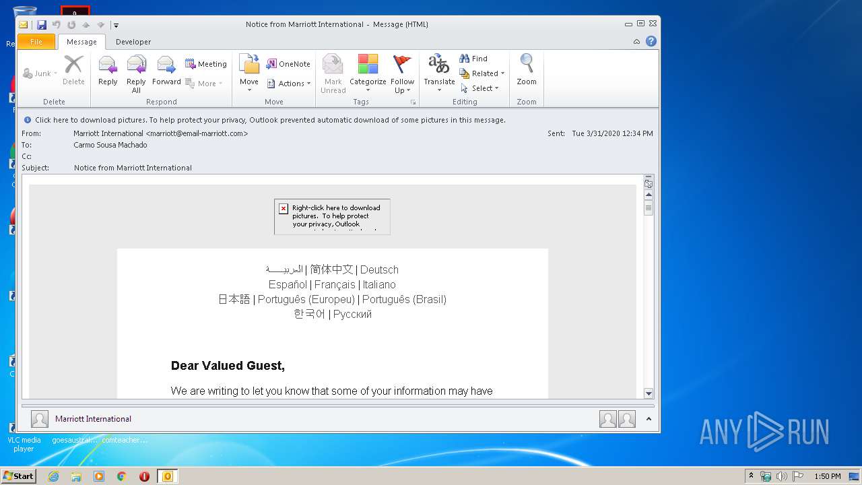Click the Reply All button
The width and height of the screenshot is (862, 485).
(136, 73)
